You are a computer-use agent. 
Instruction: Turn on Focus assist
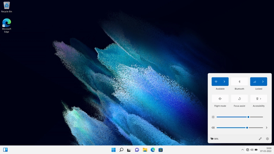tap(239, 99)
